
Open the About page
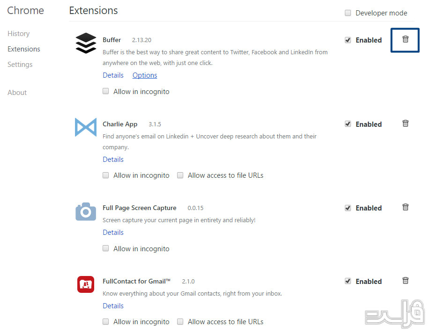tap(17, 93)
